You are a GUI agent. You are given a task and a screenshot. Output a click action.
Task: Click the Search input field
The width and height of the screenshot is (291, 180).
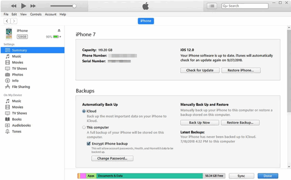245,6
